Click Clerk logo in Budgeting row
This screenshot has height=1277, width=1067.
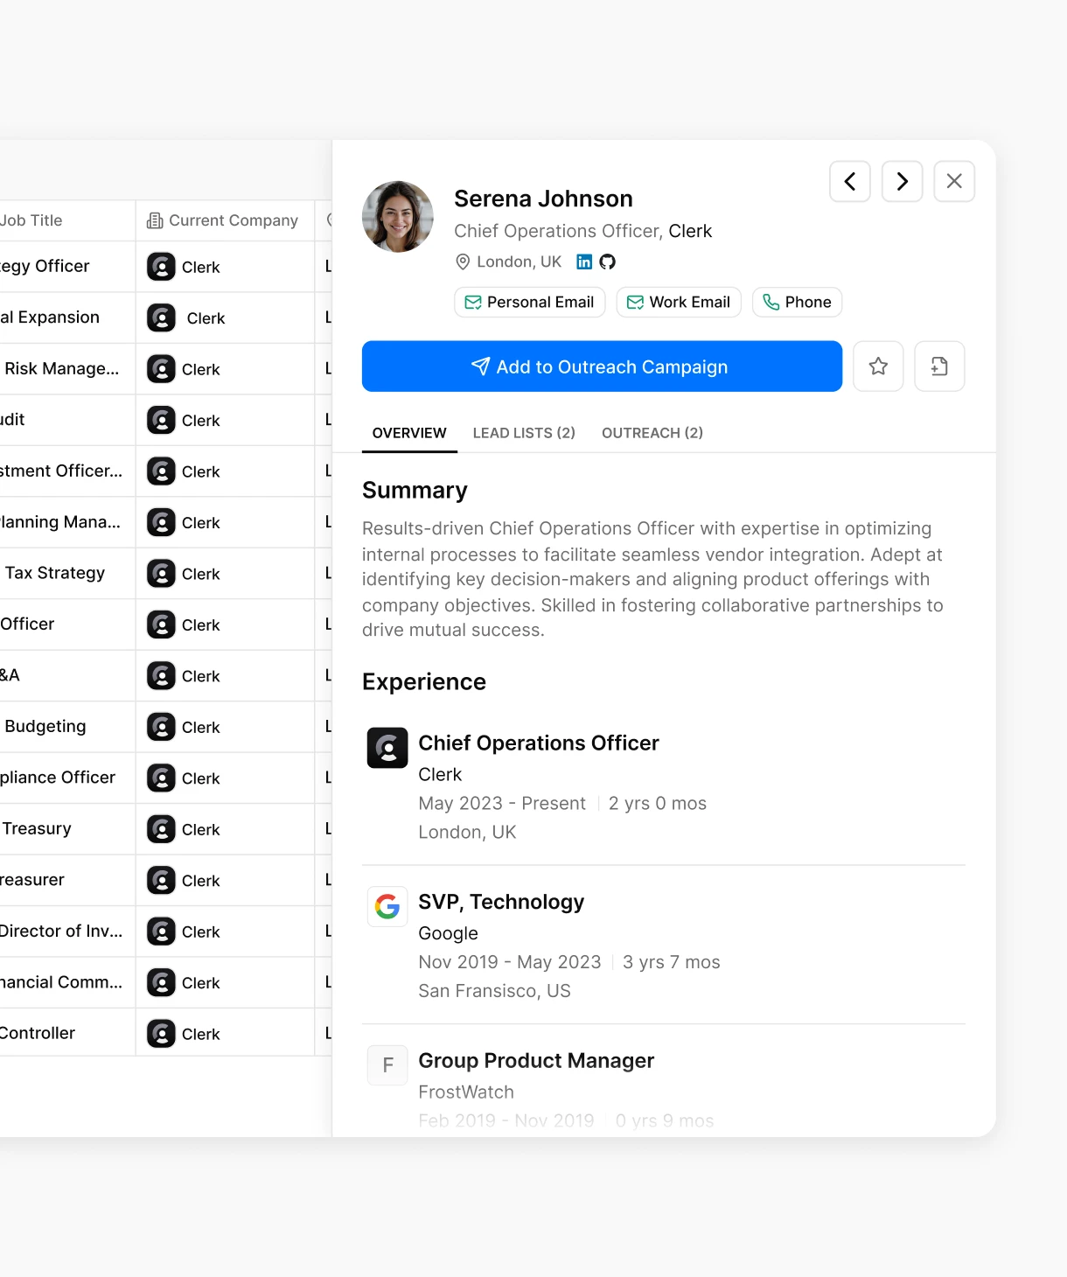161,727
